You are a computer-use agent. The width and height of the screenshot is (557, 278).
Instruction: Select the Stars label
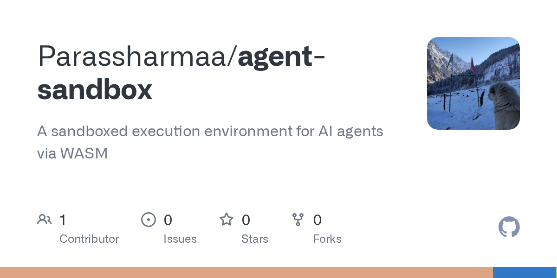coord(255,239)
